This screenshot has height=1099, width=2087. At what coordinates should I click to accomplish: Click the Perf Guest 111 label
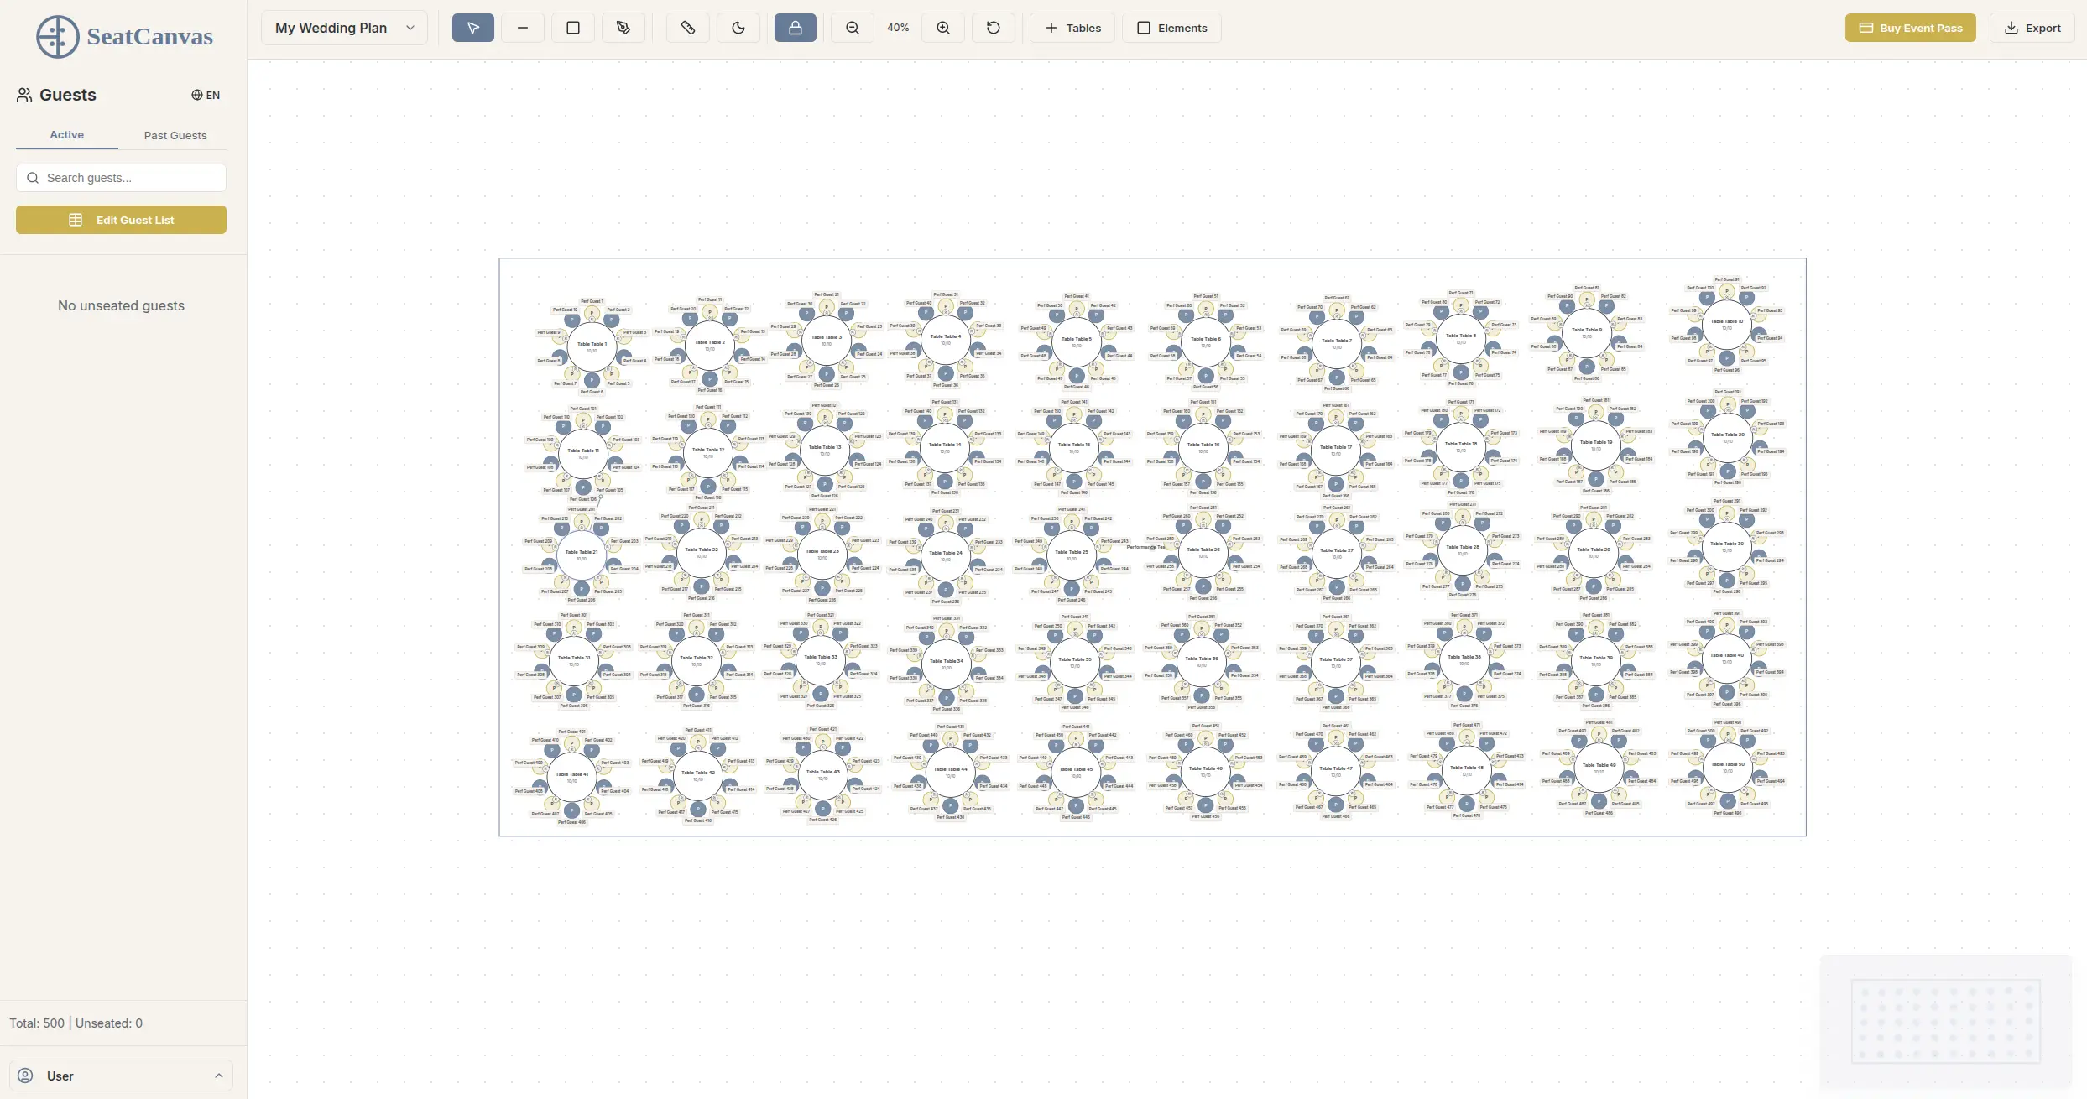pyautogui.click(x=709, y=407)
